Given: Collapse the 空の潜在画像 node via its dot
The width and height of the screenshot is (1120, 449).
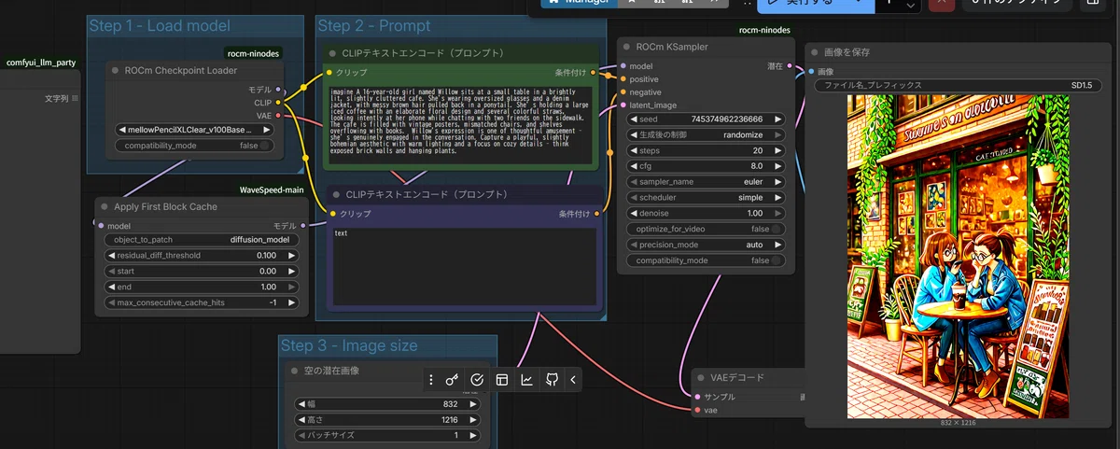Looking at the screenshot, I should (x=294, y=371).
